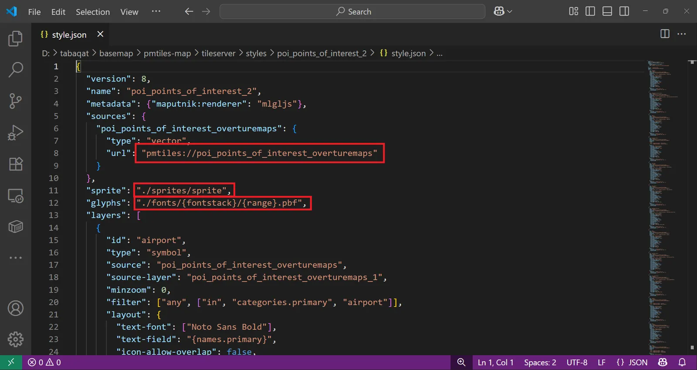The height and width of the screenshot is (370, 697).
Task: Toggle the bottom Panel
Action: [x=607, y=11]
